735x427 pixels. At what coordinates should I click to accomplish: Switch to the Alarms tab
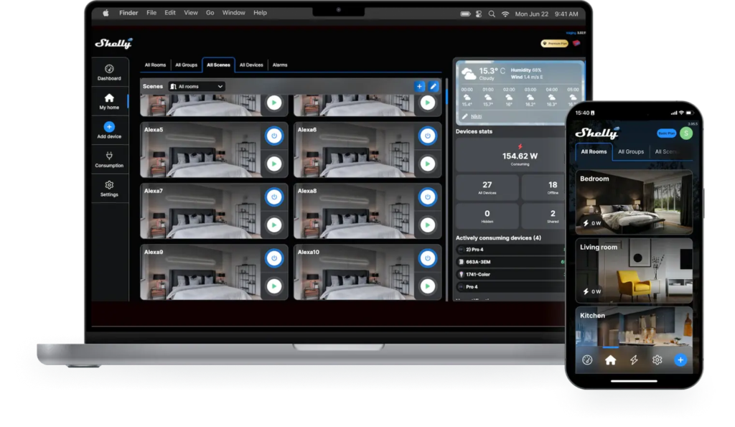tap(280, 65)
